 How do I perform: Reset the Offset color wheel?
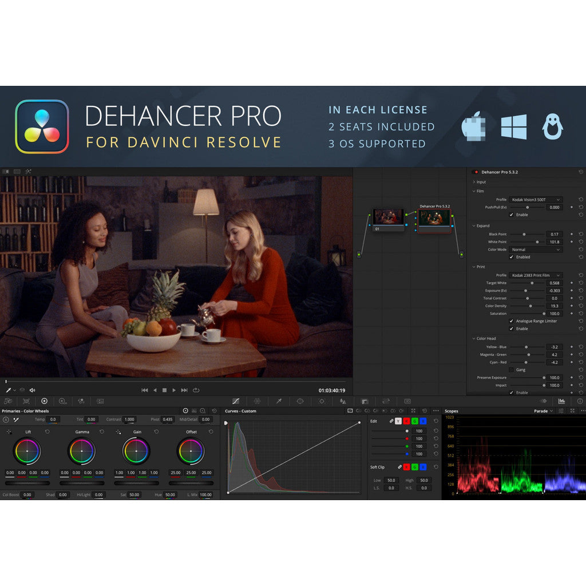(211, 431)
